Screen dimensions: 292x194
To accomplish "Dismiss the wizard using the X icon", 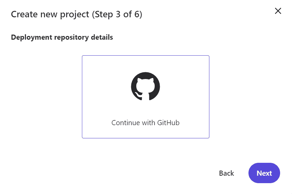I will tap(278, 11).
